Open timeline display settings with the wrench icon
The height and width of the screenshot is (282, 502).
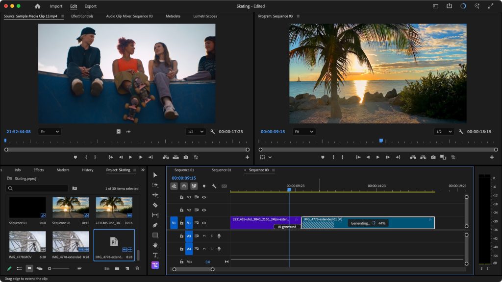[214, 186]
